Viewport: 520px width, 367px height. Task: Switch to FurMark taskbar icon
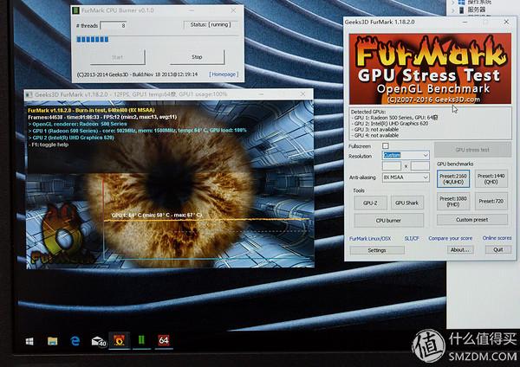click(x=119, y=340)
